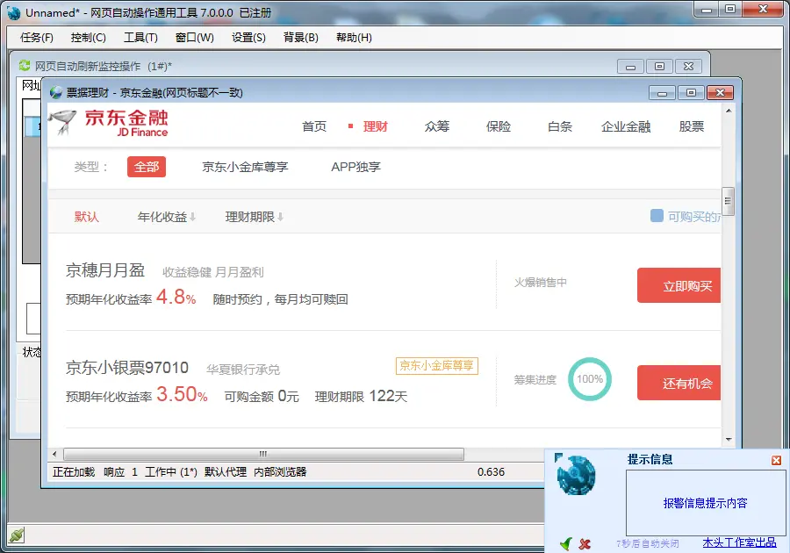Click the plug icon in the bottom status bar
Image resolution: width=790 pixels, height=553 pixels.
(16, 535)
